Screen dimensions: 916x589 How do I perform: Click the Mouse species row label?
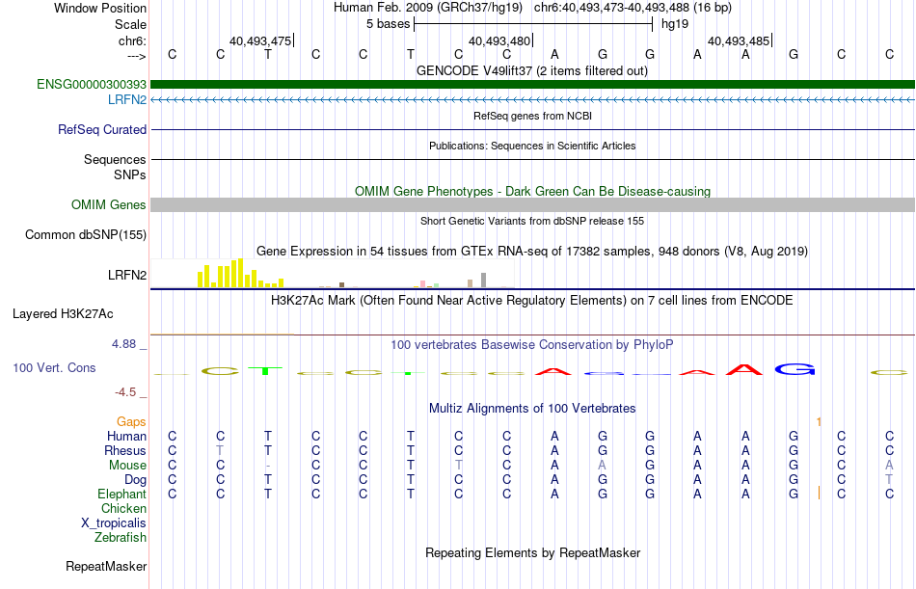(x=127, y=465)
